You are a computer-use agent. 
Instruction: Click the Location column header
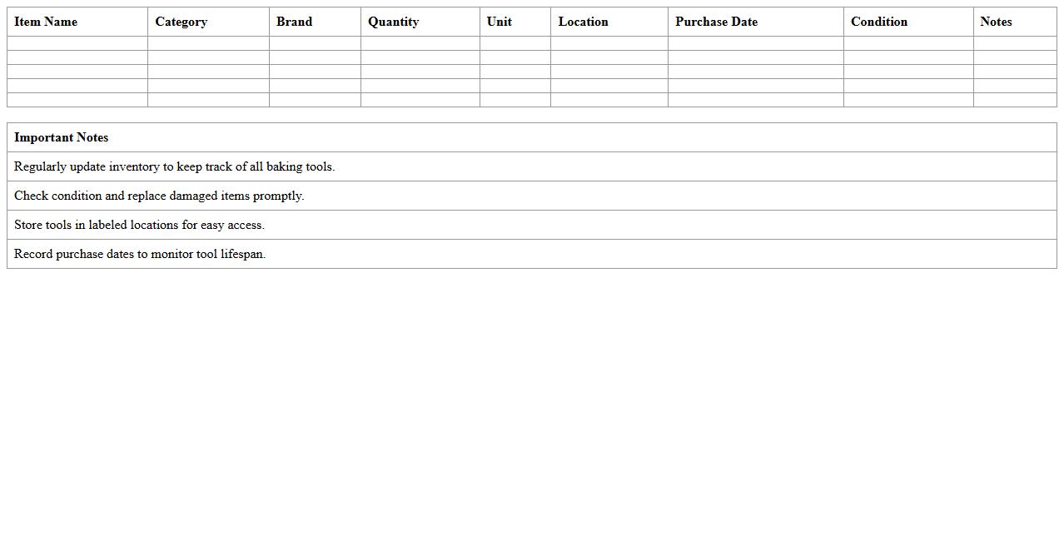click(583, 22)
